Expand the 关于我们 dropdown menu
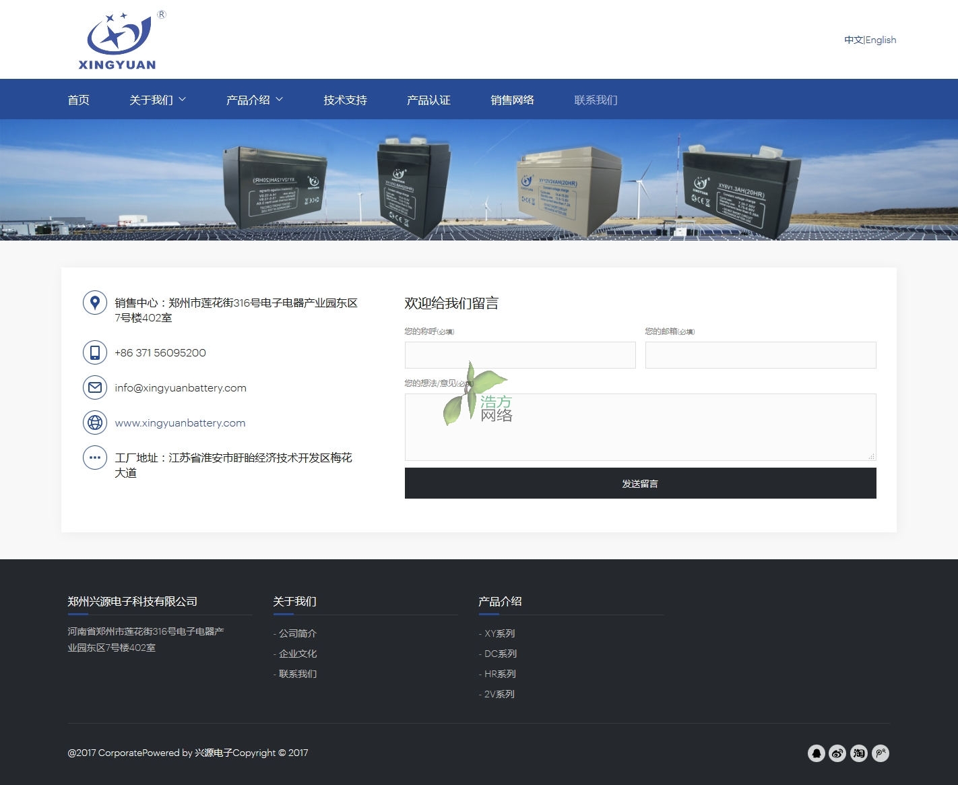958x785 pixels. [157, 100]
